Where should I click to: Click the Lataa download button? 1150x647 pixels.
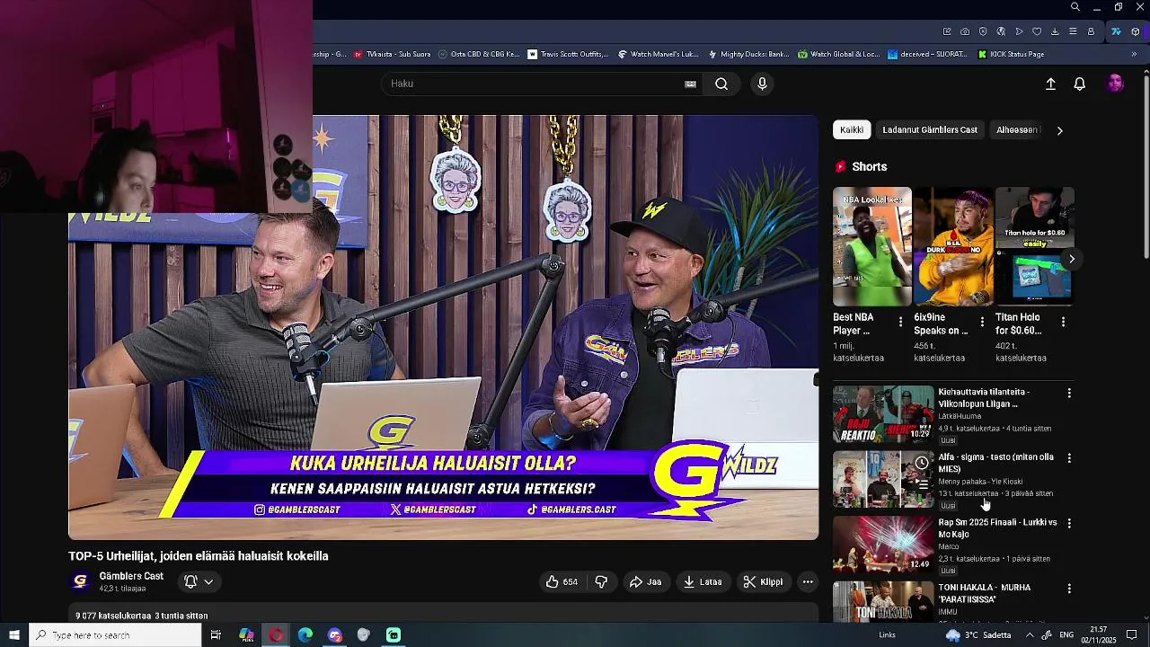pos(703,581)
